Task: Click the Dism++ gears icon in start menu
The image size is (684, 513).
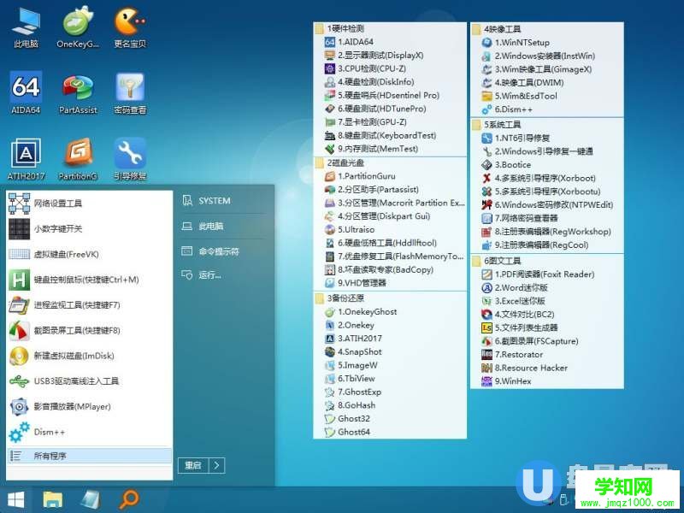Action: click(x=19, y=432)
